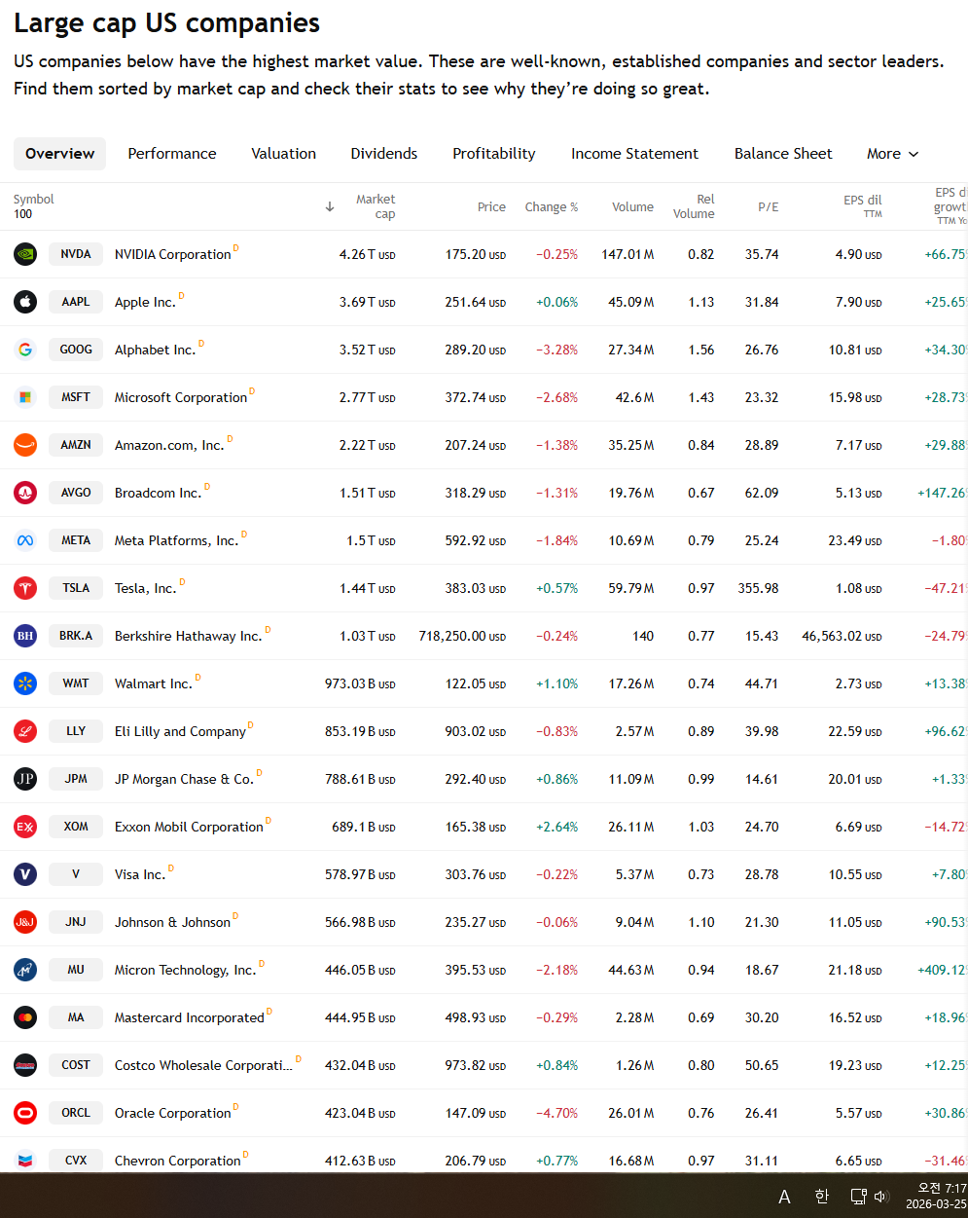The image size is (968, 1218).
Task: Sort by the Rel Volume column header
Action: click(x=694, y=206)
